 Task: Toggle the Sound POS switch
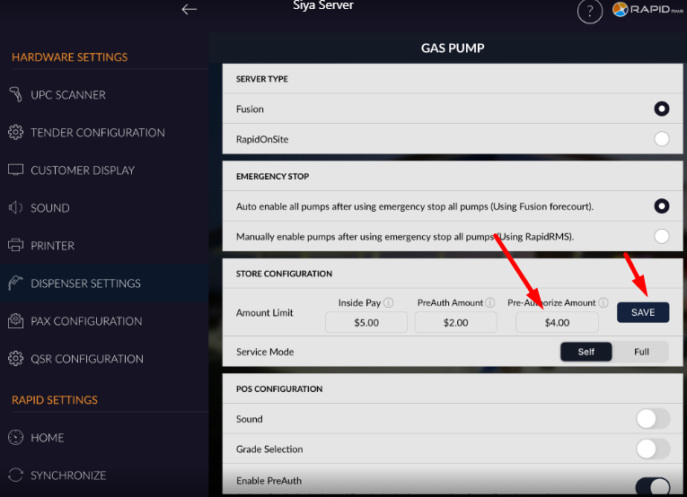coord(653,419)
